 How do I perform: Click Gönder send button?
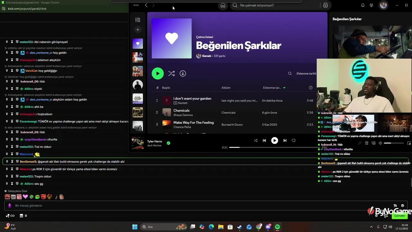[400, 216]
